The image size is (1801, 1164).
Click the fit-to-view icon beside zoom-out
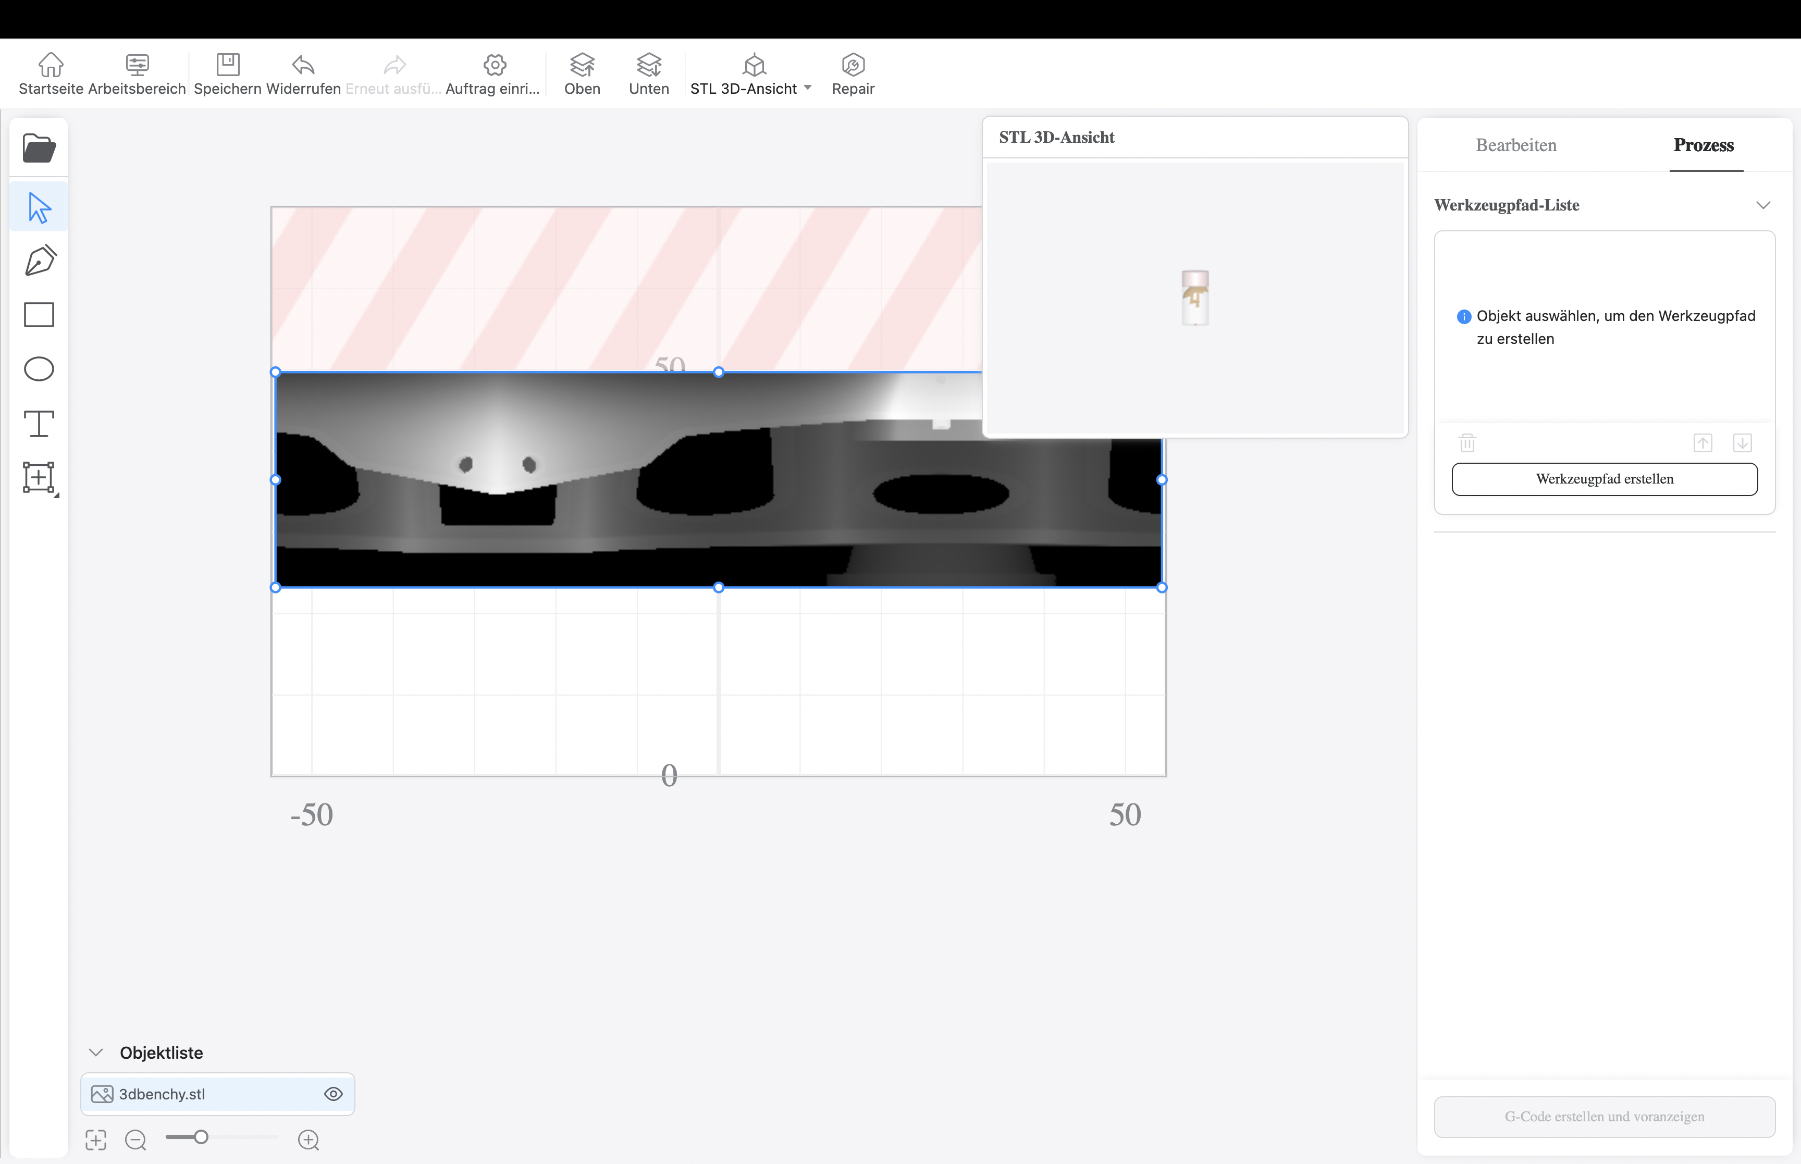tap(96, 1139)
